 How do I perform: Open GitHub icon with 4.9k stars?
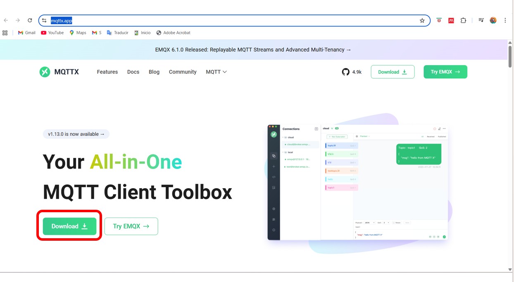pos(352,72)
